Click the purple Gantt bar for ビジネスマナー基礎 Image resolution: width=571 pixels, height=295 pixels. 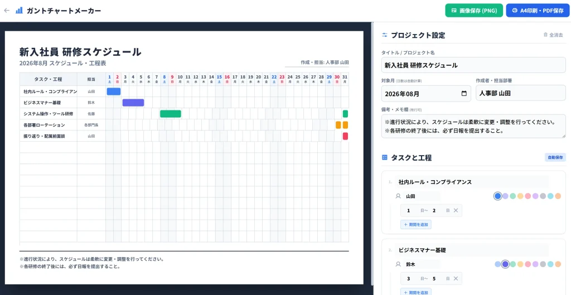(x=133, y=103)
